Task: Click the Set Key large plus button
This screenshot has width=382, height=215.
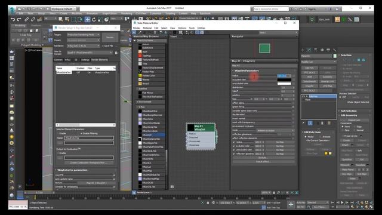Action: pos(291,204)
